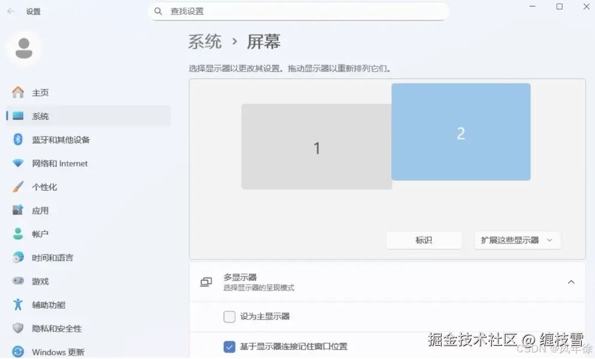Click the 标识 button
This screenshot has width=595, height=359.
pos(424,240)
